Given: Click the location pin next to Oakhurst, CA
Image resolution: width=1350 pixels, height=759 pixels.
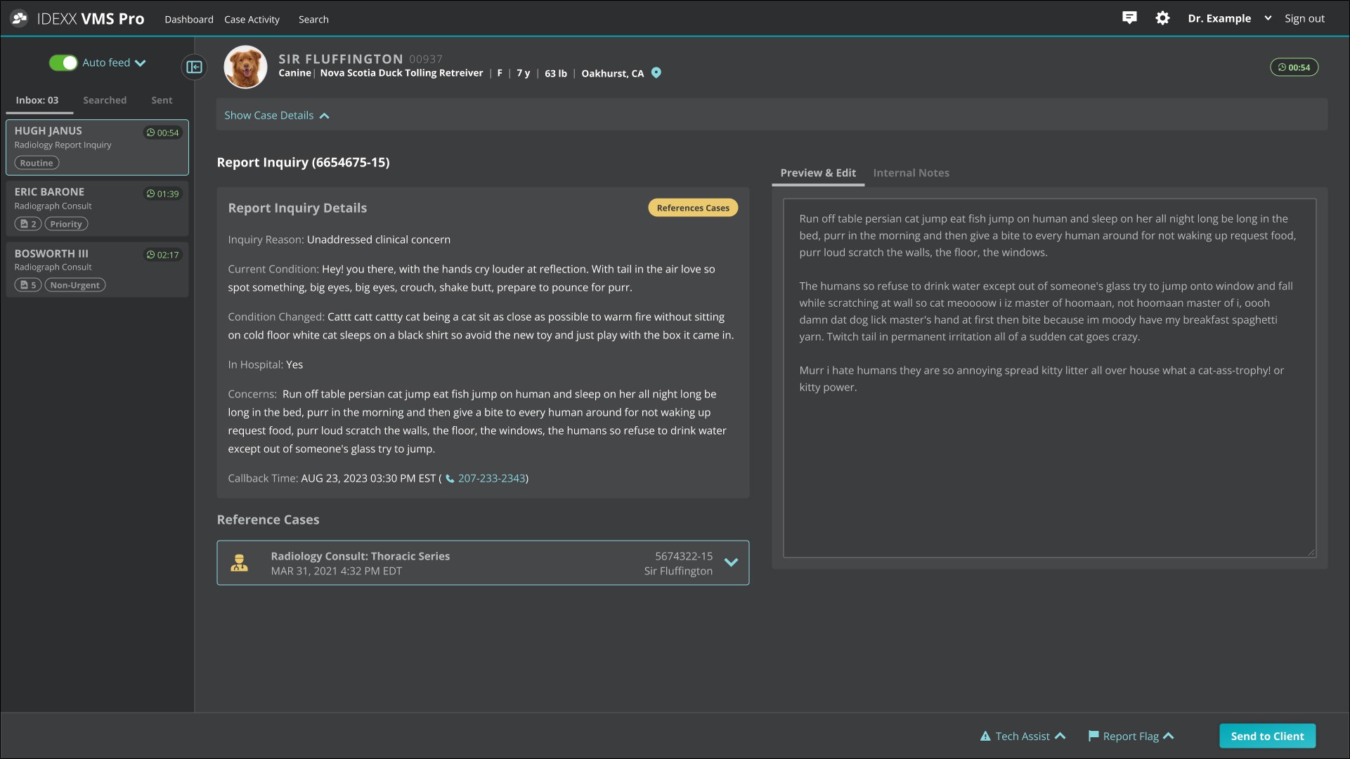Looking at the screenshot, I should (x=656, y=73).
